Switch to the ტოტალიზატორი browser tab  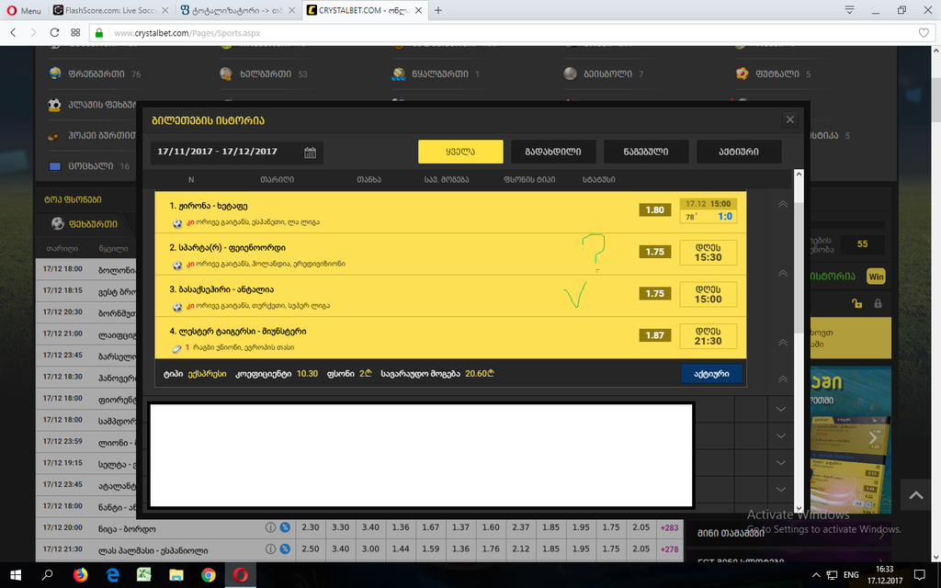pyautogui.click(x=237, y=10)
